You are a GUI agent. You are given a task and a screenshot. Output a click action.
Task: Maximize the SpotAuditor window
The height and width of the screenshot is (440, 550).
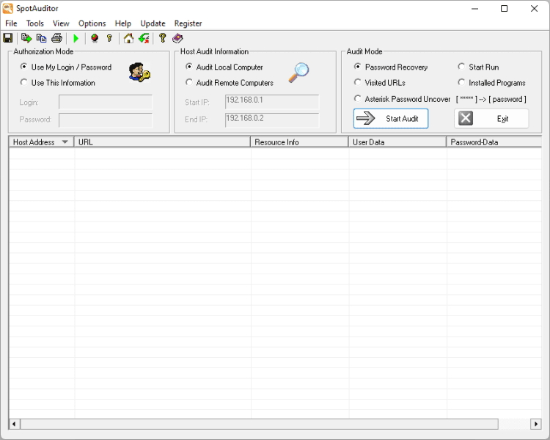[504, 8]
